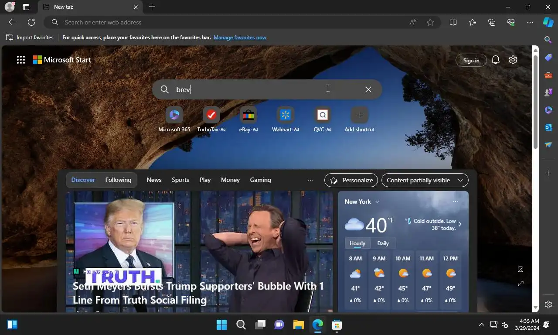The width and height of the screenshot is (558, 335).
Task: Open the Money feed tab
Action: pyautogui.click(x=230, y=180)
